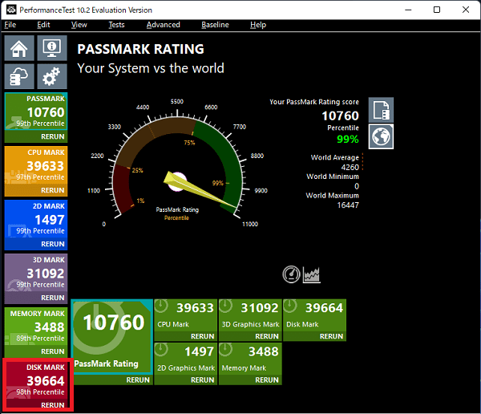Switch to the gauge view icon
481x414 pixels.
click(291, 274)
